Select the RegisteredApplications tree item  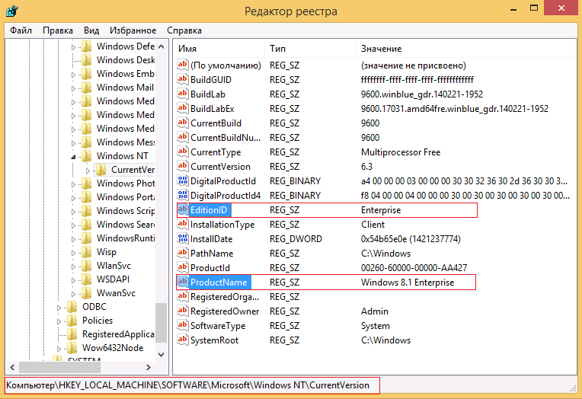(x=118, y=334)
